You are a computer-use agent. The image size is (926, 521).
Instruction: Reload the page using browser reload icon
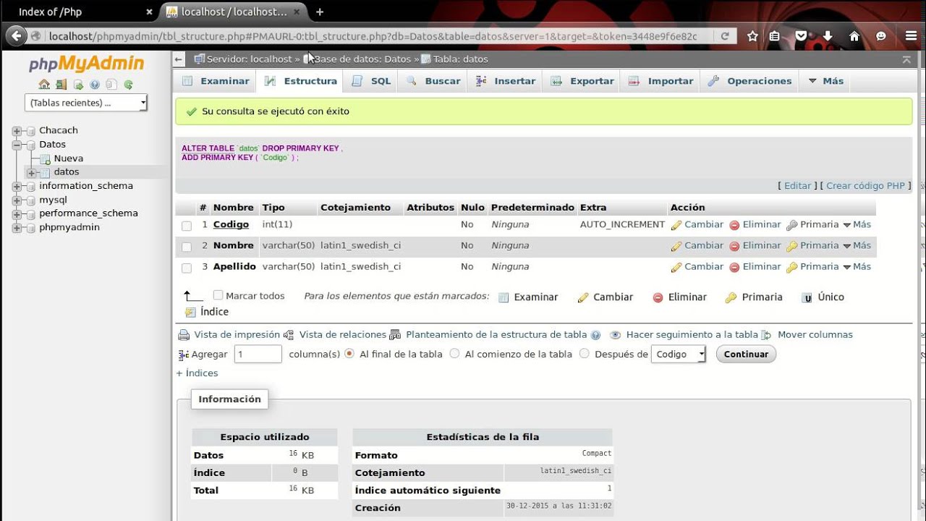[x=725, y=35]
